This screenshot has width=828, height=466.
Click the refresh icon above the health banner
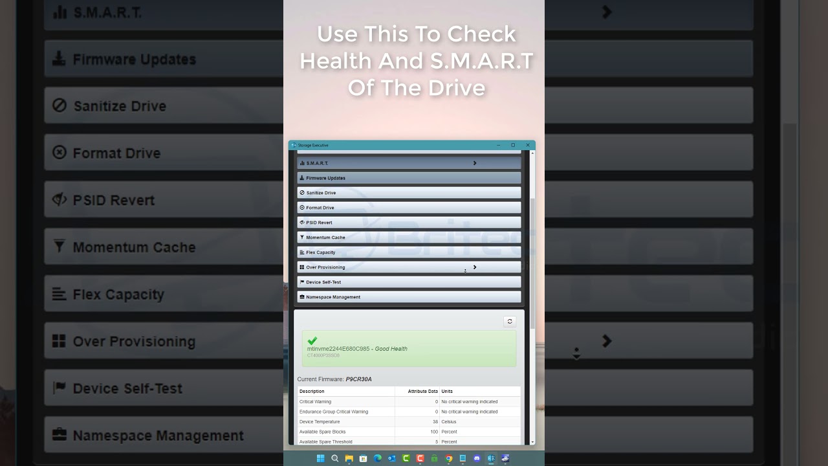coord(510,322)
